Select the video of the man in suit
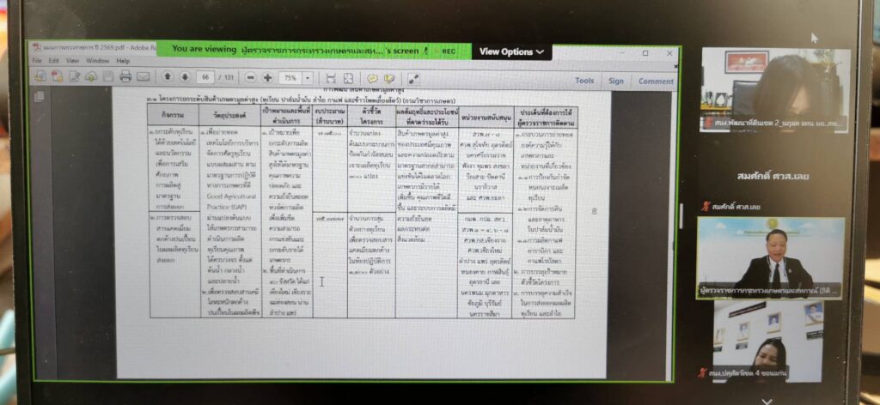This screenshot has width=880, height=405. coord(775,258)
